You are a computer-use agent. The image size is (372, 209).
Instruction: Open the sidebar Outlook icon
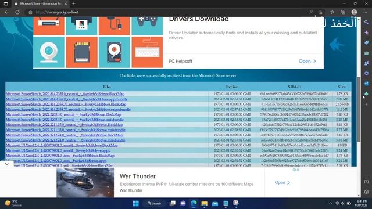coord(367,84)
